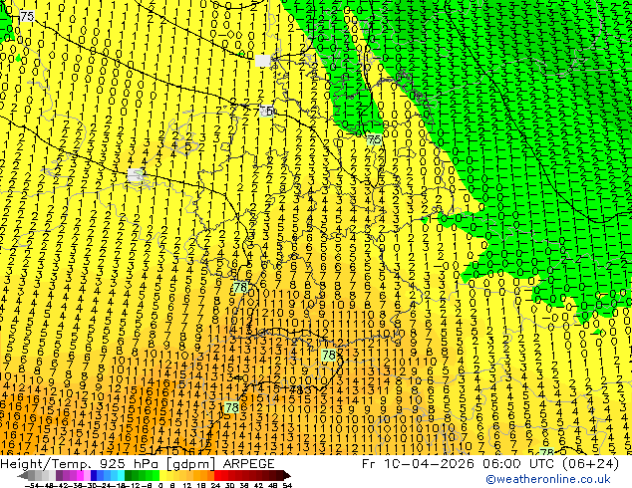Click the forecast date 'Fr 10-04-2026 06:00 UTC (06+24)'
Viewport: 632px width, 488px height.
point(490,463)
